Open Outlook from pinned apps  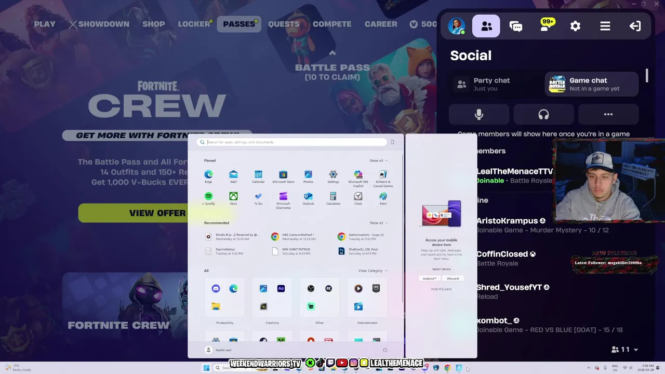(x=308, y=198)
